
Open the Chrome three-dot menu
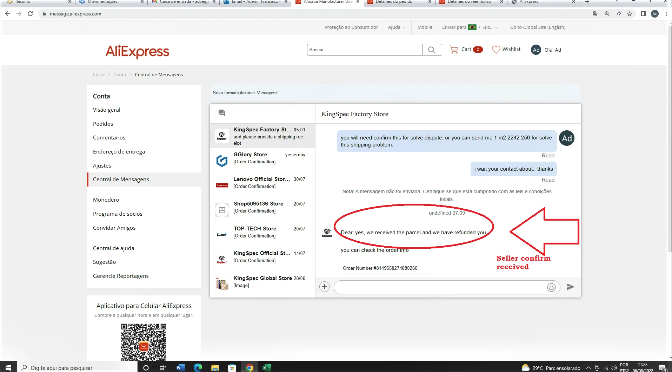tap(666, 14)
